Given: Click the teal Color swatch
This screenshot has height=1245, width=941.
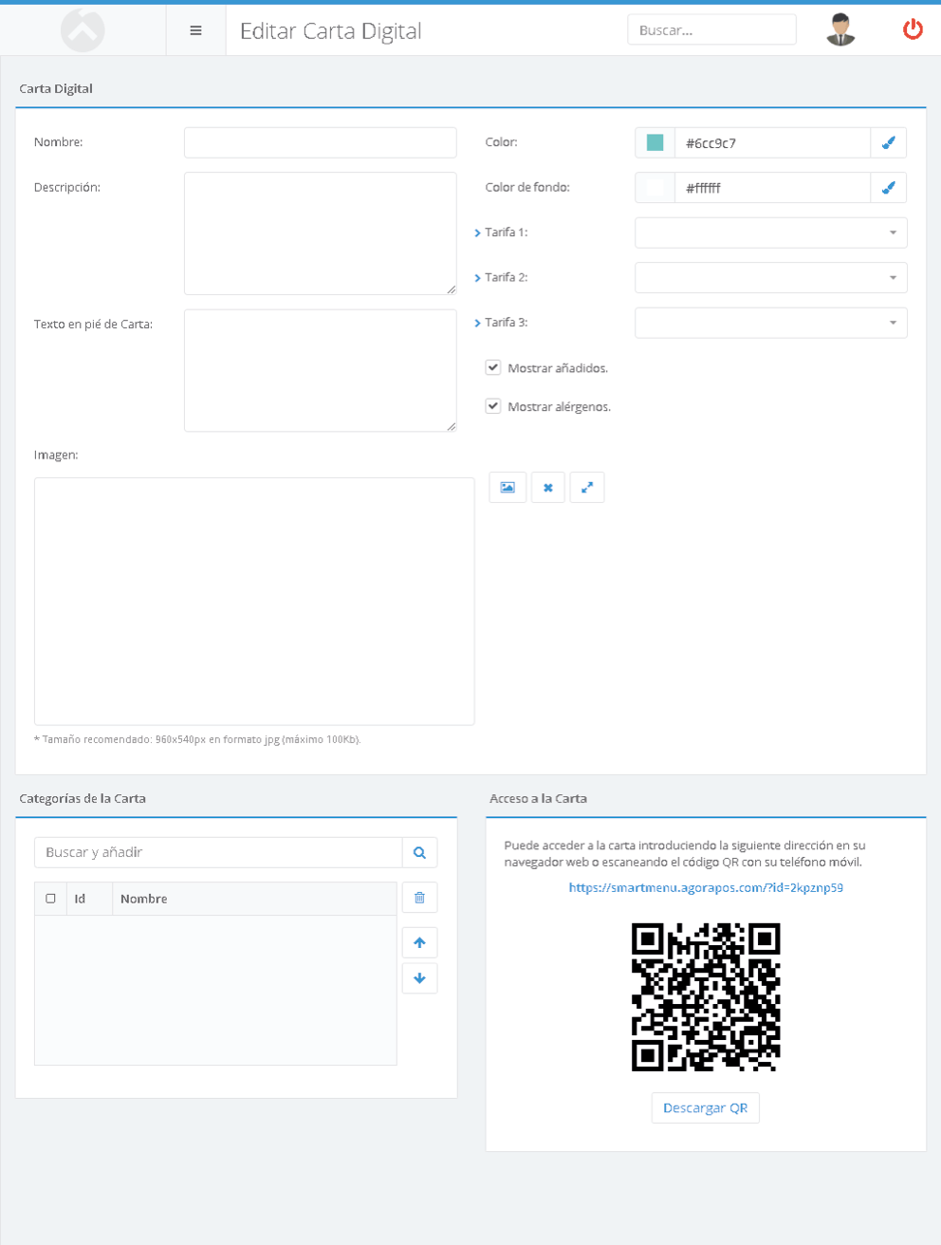Looking at the screenshot, I should 655,142.
